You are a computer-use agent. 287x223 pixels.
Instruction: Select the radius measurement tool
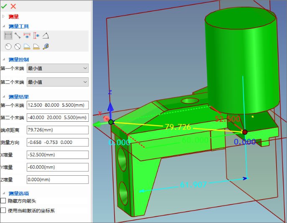8,46
